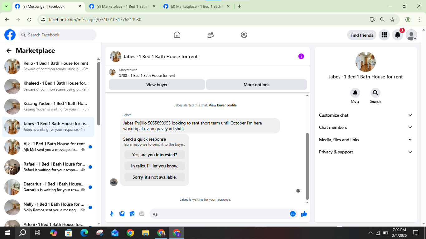
Task: Open More options button
Action: 256,85
